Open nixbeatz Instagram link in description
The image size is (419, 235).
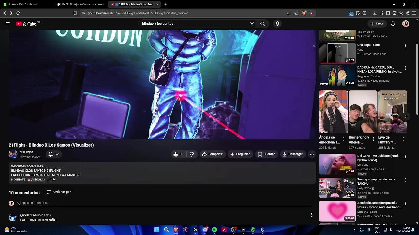(x=36, y=180)
